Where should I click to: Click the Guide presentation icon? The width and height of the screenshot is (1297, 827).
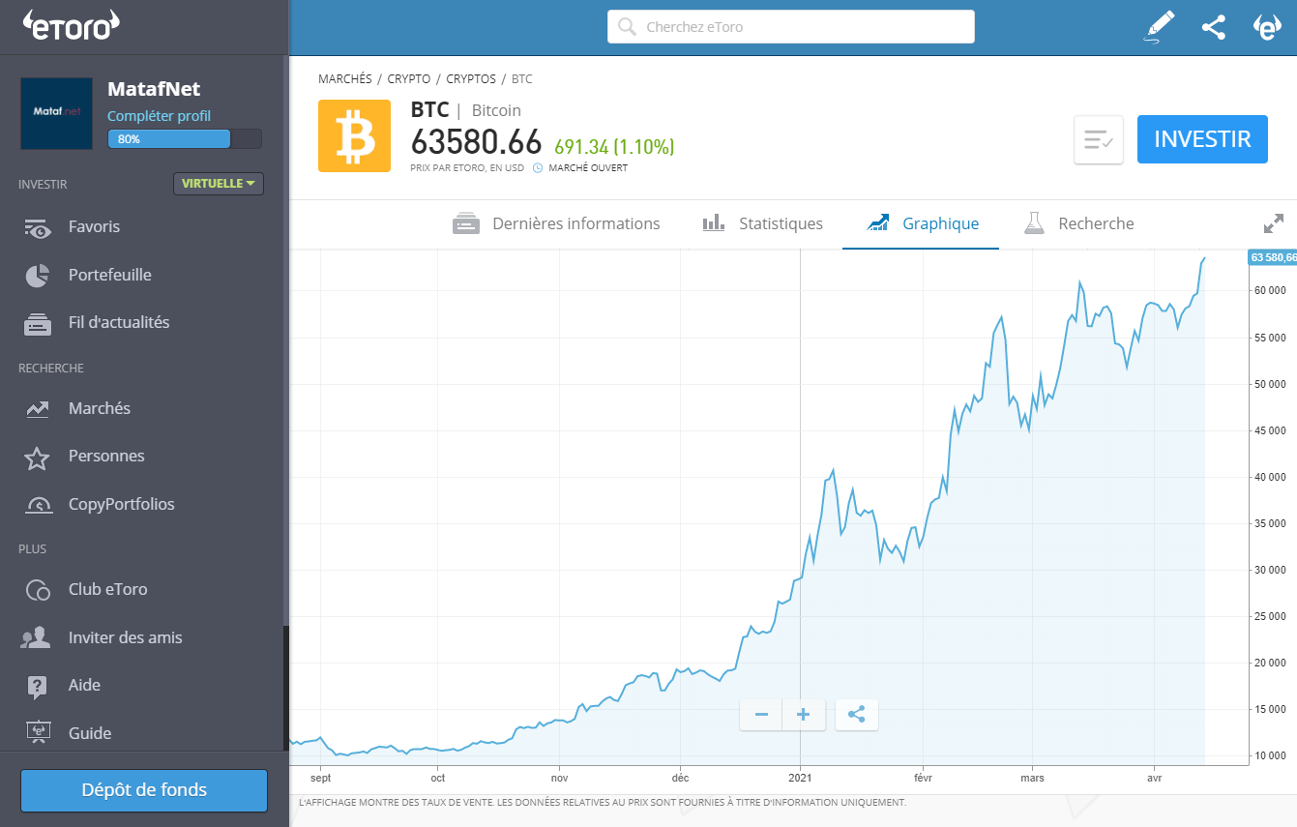(x=38, y=733)
